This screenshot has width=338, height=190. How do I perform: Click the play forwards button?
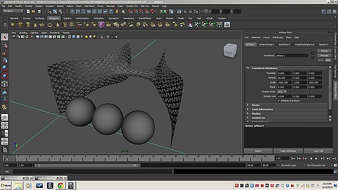tap(316, 158)
